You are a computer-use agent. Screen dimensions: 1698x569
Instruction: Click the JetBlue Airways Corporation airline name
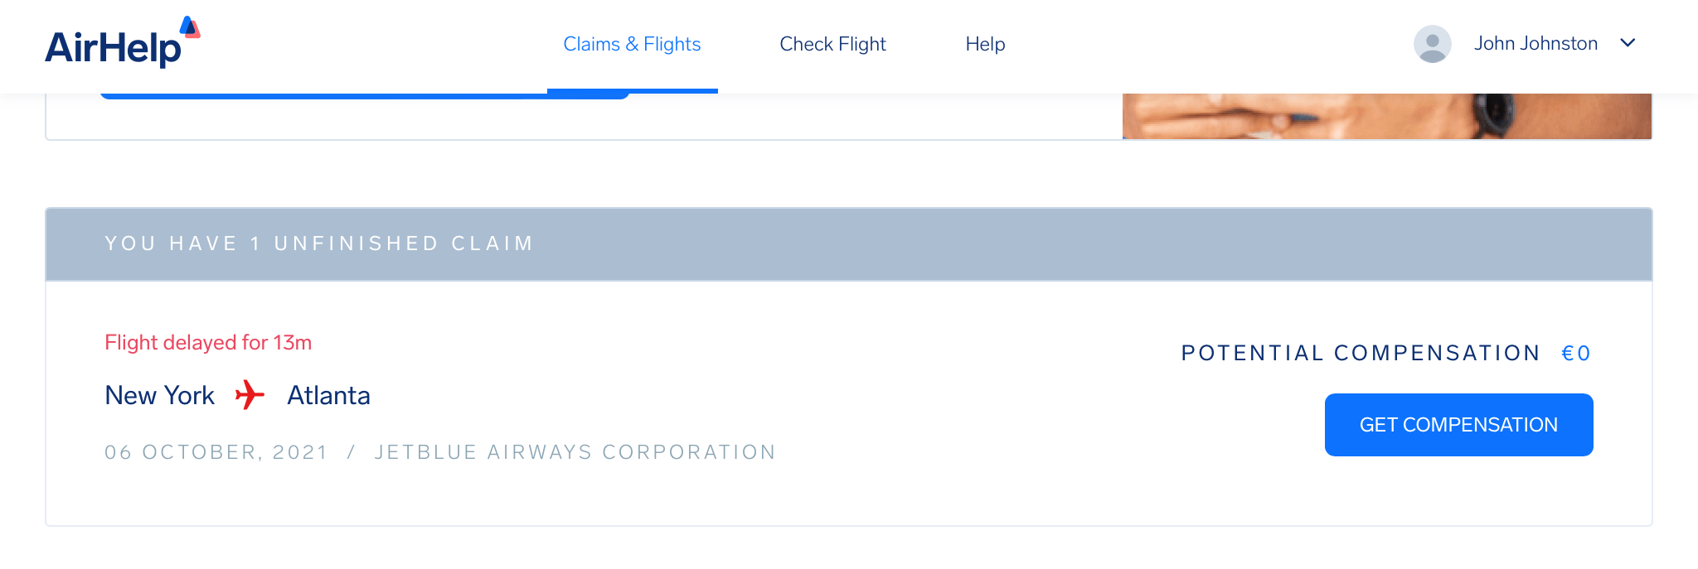[575, 452]
